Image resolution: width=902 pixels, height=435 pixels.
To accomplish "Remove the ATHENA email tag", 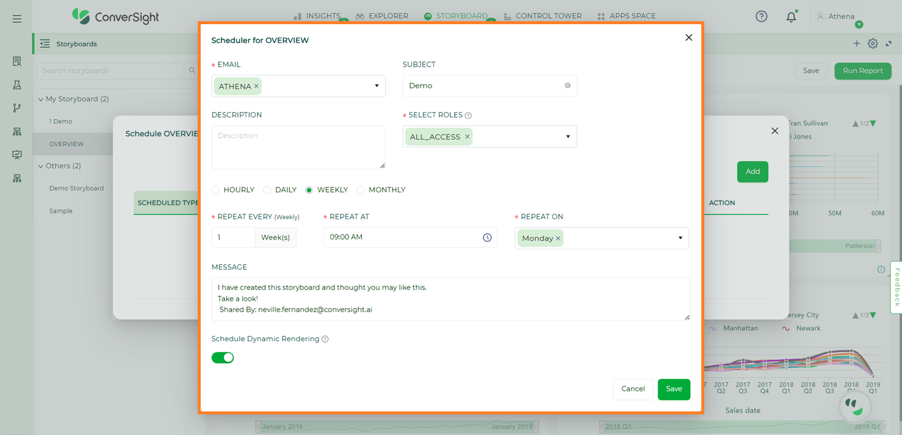I will 256,86.
